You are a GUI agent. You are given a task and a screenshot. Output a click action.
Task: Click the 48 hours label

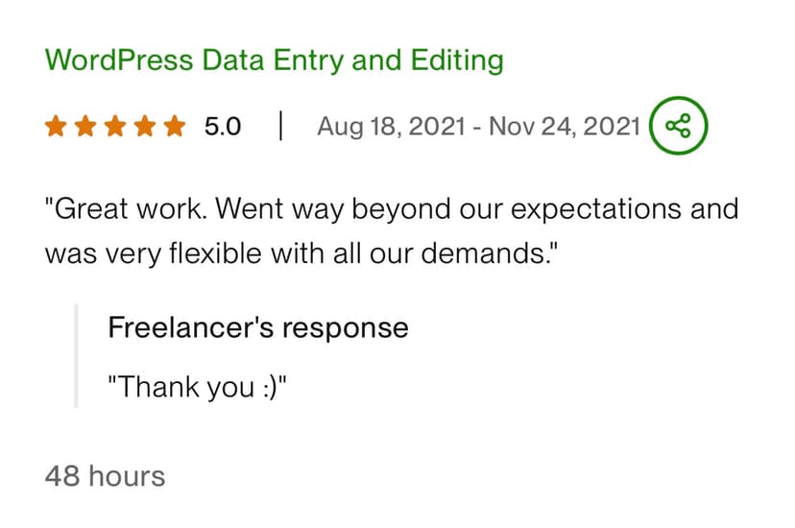(x=106, y=475)
